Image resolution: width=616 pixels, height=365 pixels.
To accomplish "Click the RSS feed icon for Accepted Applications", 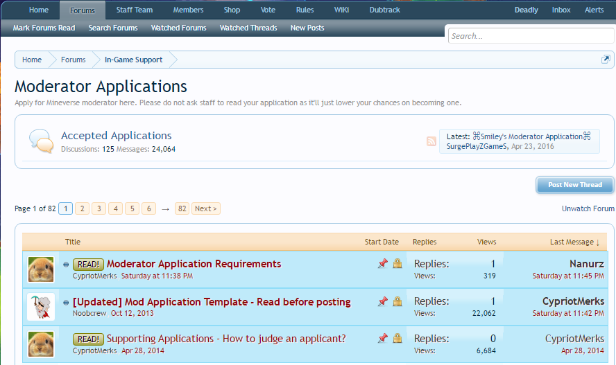I will [x=431, y=141].
